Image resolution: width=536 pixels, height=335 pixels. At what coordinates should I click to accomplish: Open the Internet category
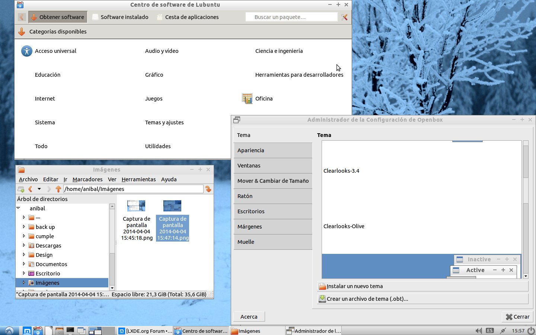tap(45, 99)
